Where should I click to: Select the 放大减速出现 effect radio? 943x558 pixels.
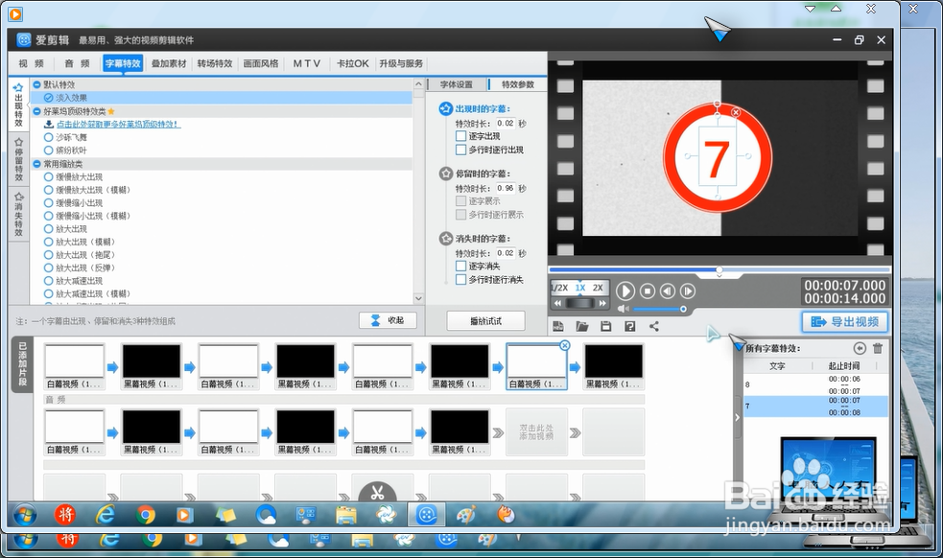pyautogui.click(x=49, y=281)
